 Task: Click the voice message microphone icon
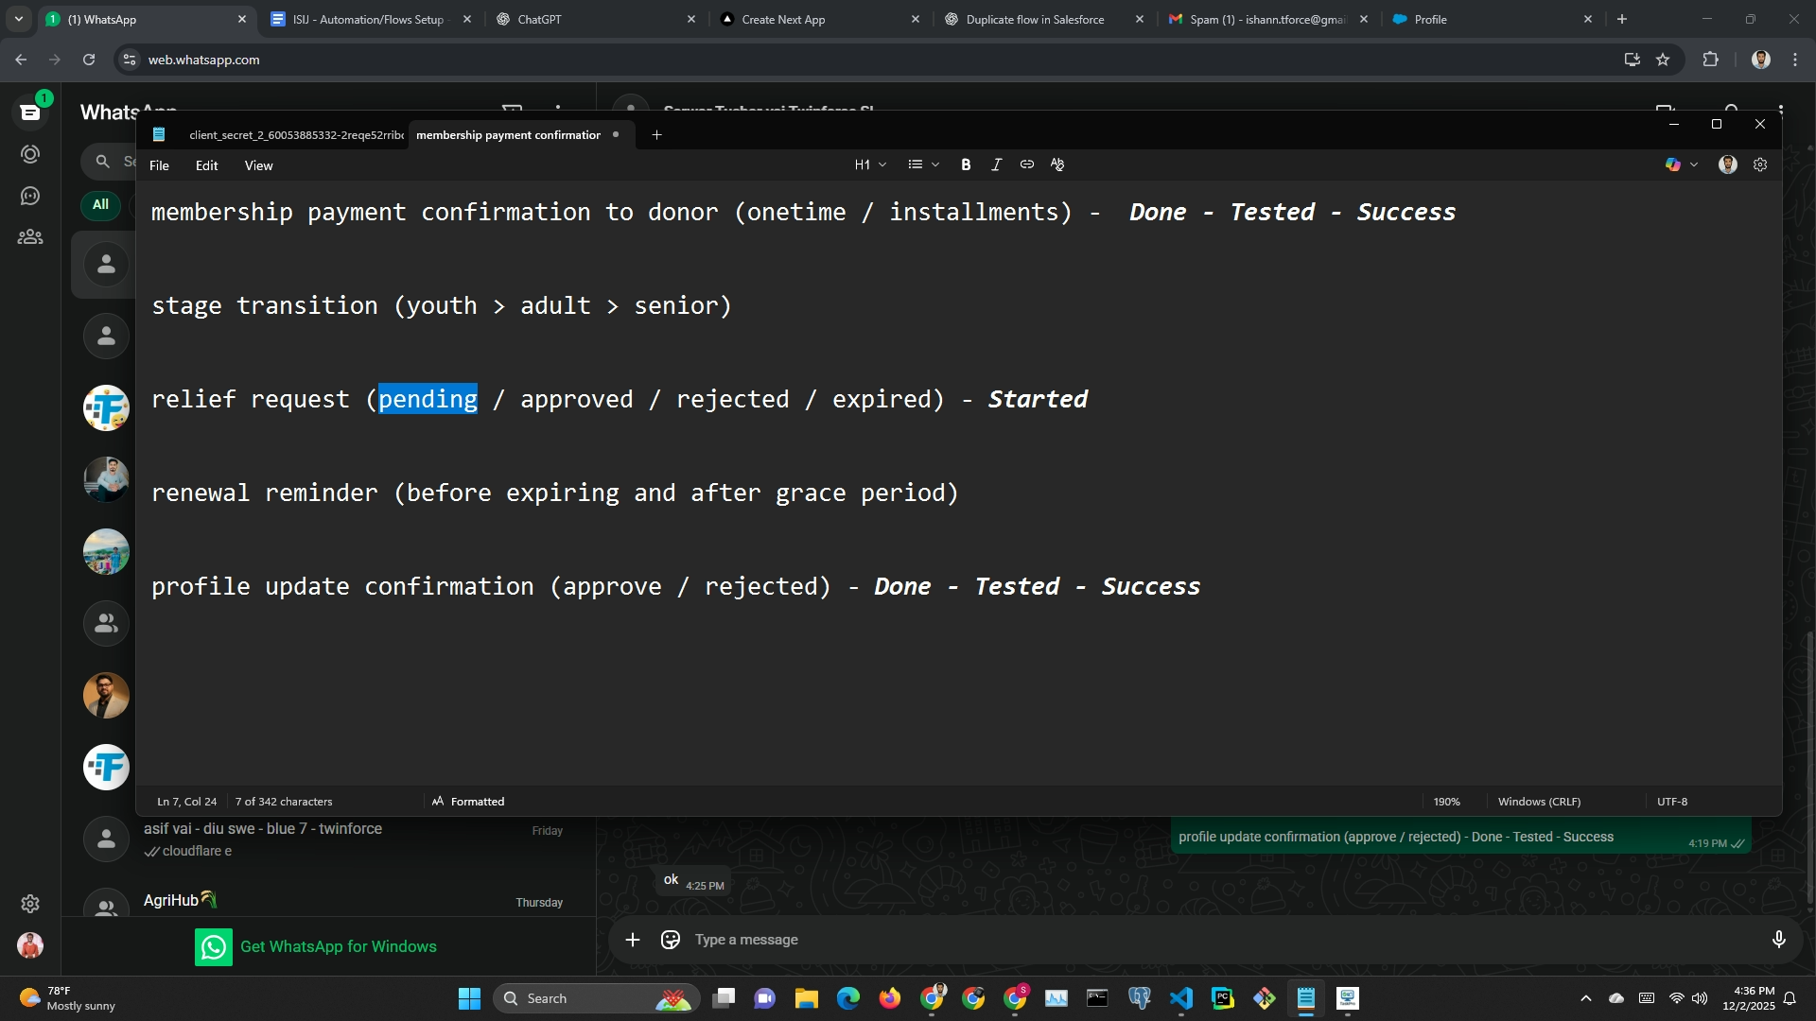coord(1778,940)
